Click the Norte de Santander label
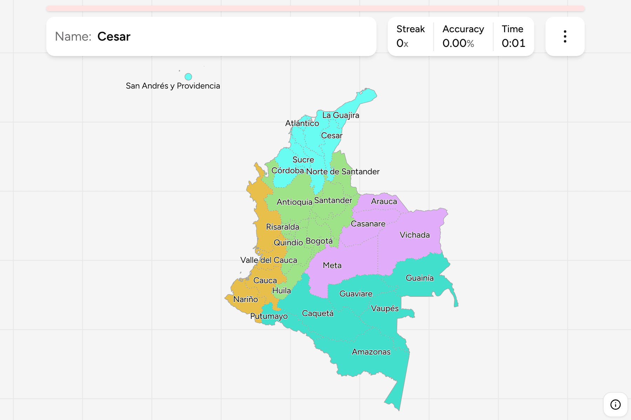 coord(343,171)
